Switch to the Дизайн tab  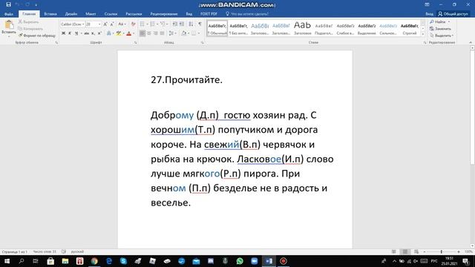tap(71, 14)
